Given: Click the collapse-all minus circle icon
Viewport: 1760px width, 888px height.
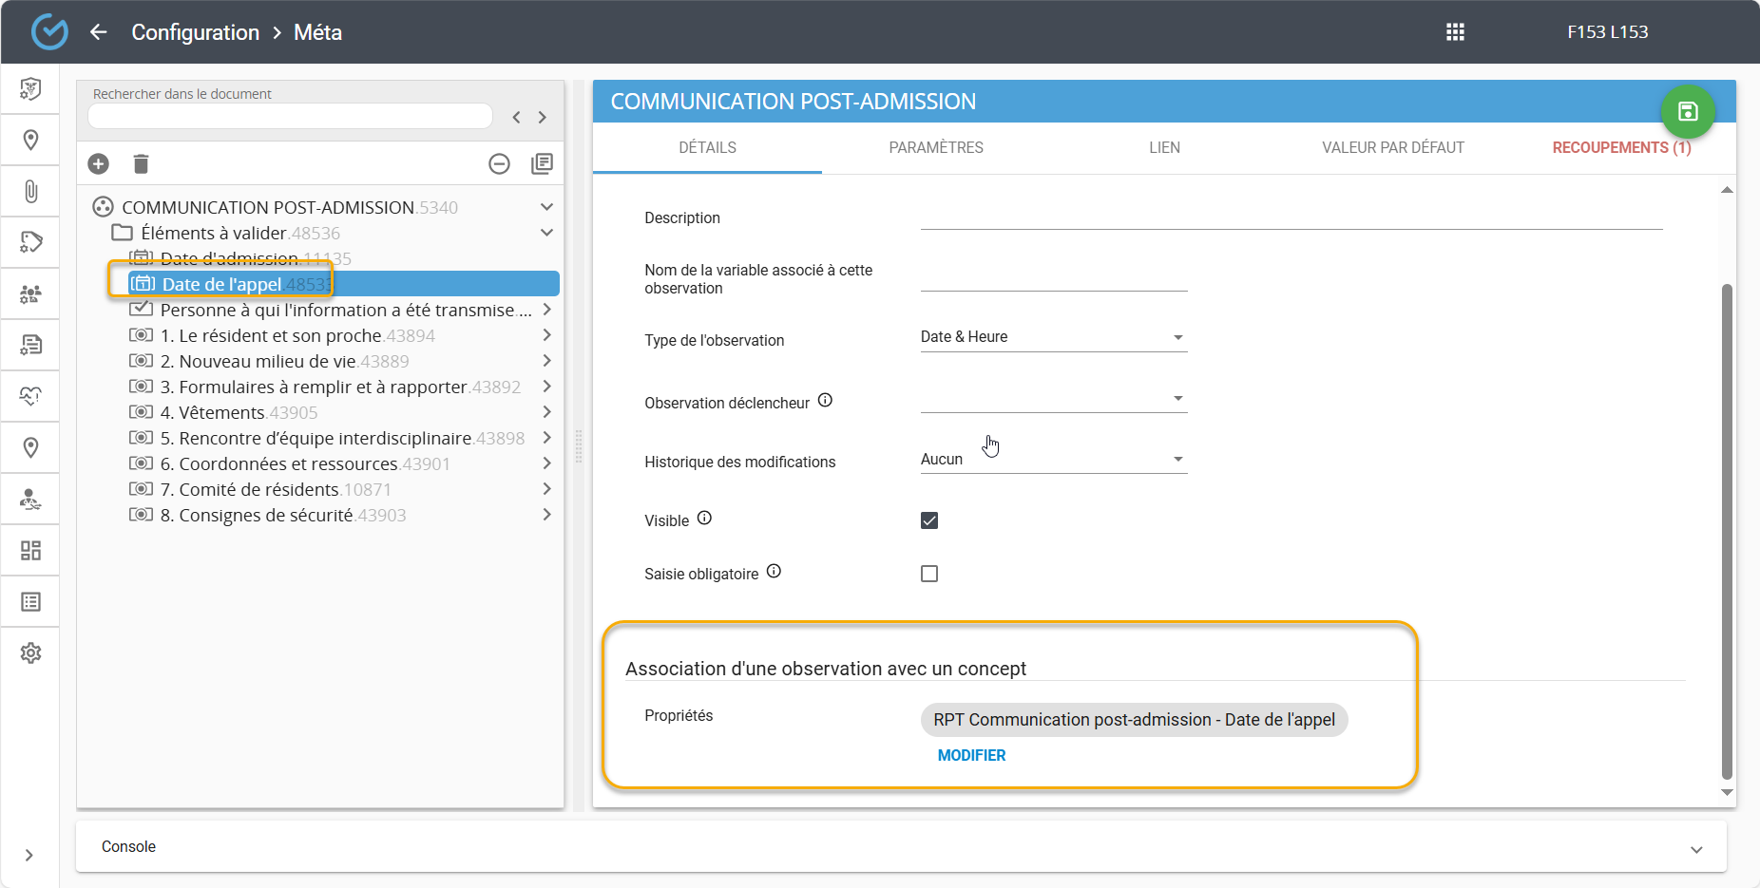Looking at the screenshot, I should 499,164.
